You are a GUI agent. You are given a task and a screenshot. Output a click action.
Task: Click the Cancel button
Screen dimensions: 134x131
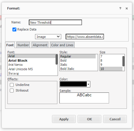tap(115, 119)
